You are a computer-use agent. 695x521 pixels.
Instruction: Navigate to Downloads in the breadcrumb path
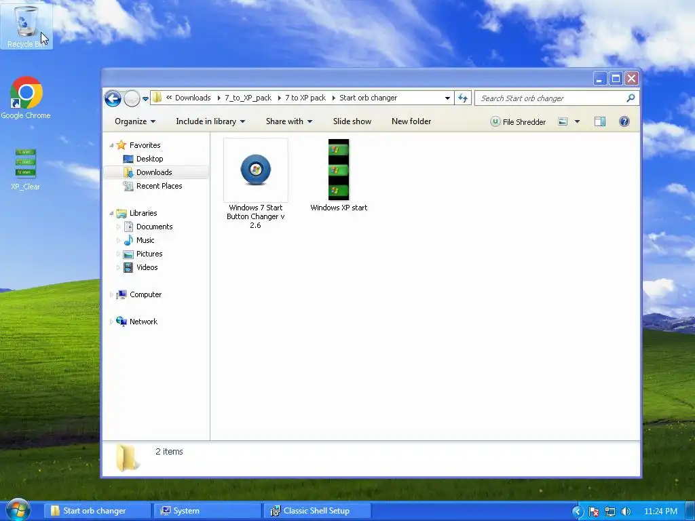[x=193, y=98]
